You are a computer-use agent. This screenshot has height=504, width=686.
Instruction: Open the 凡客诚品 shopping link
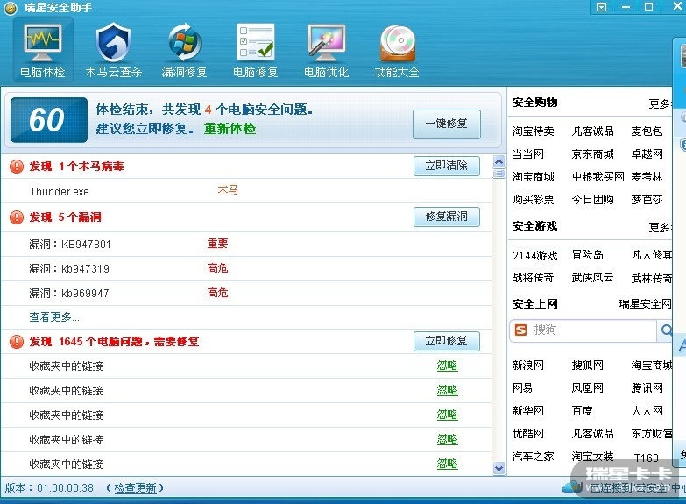pos(592,131)
